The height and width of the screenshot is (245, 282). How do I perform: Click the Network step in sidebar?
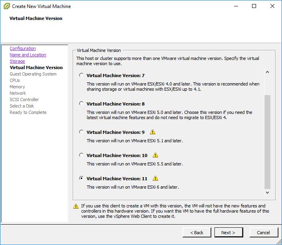18,93
